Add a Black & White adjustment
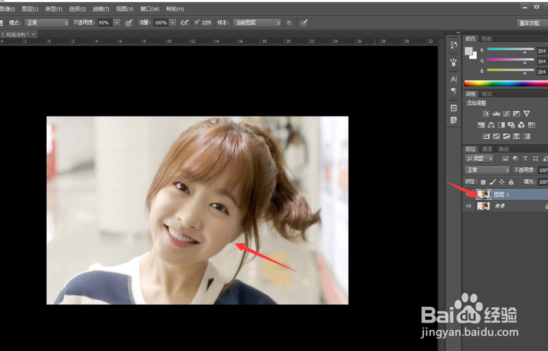Image resolution: width=548 pixels, height=351 pixels. [x=501, y=125]
